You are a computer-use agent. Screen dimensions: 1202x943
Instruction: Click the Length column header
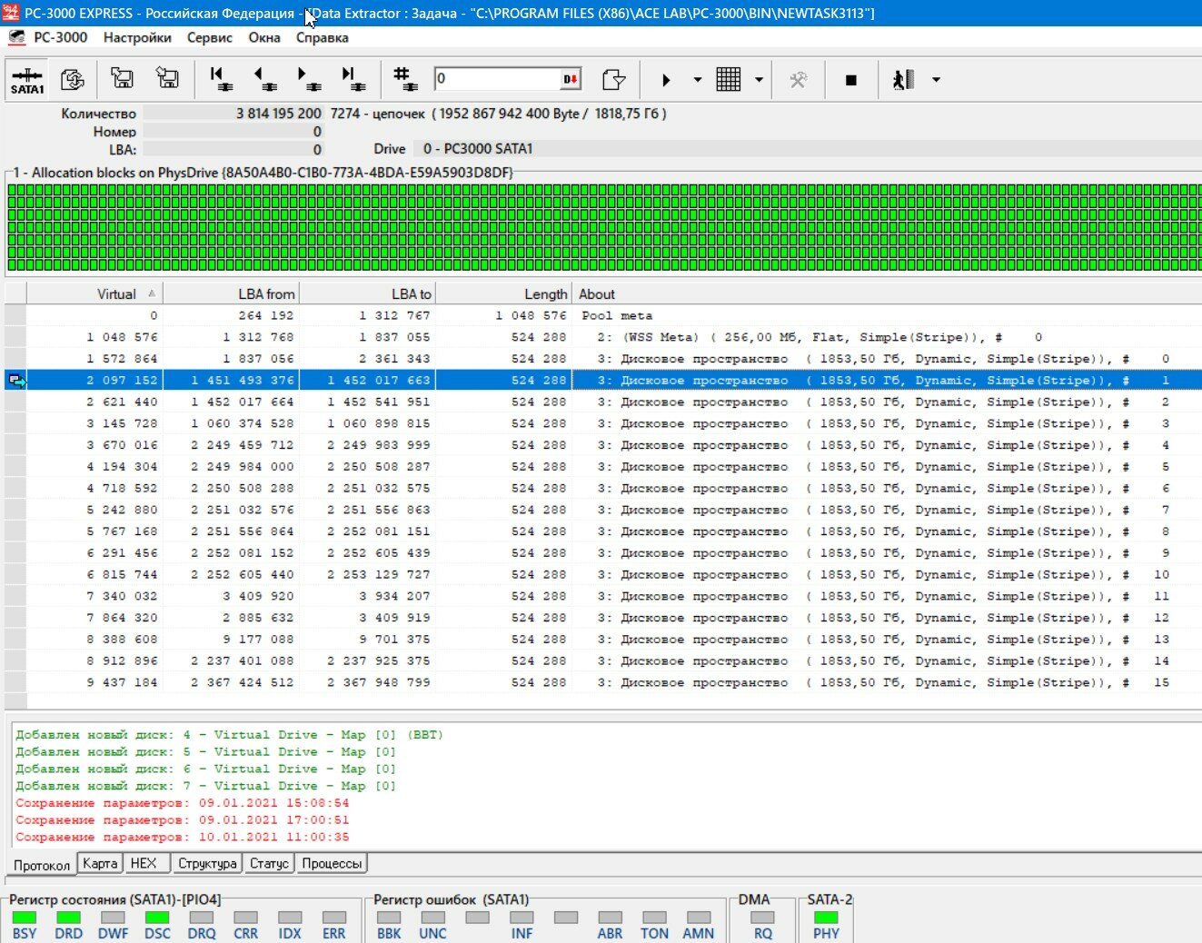pyautogui.click(x=503, y=293)
